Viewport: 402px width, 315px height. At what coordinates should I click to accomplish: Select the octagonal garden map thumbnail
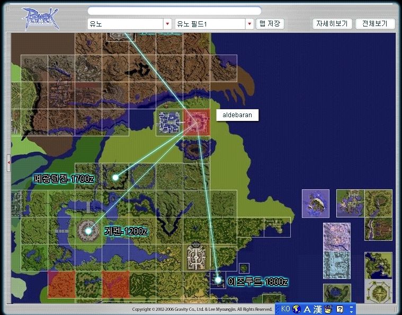(378, 292)
